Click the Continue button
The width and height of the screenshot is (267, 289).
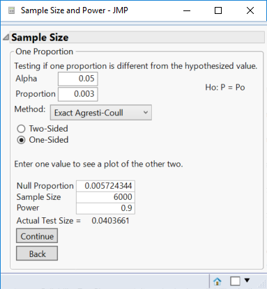[37, 236]
